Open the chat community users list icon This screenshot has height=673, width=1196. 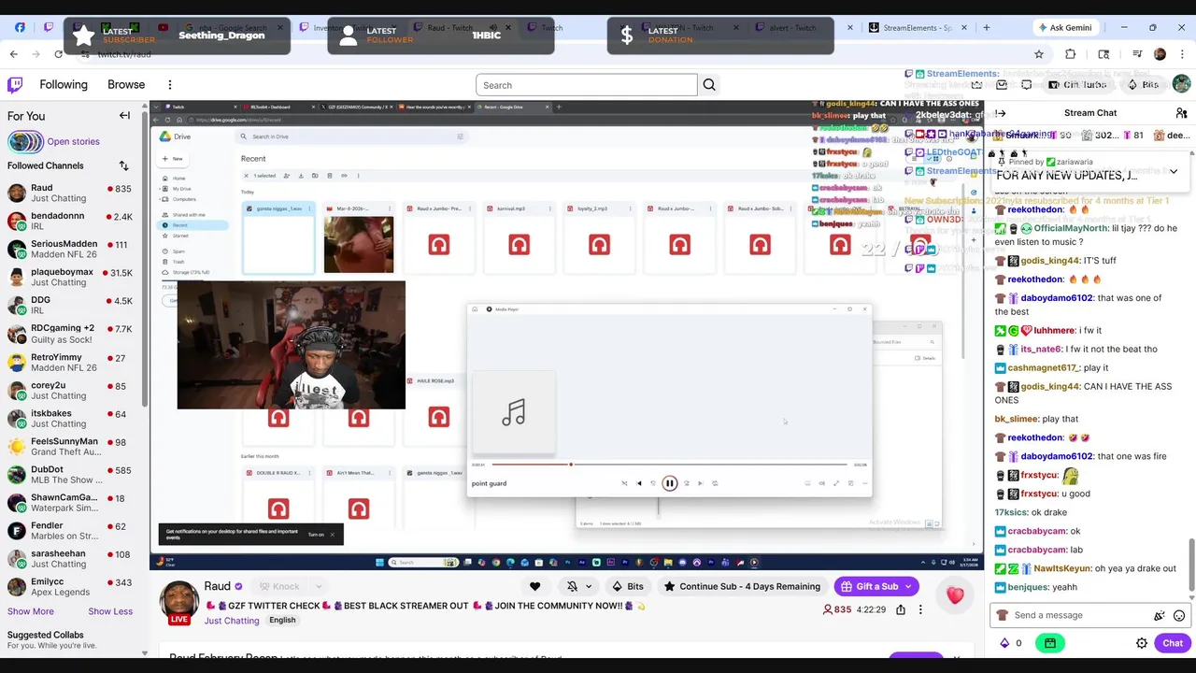pos(1181,113)
